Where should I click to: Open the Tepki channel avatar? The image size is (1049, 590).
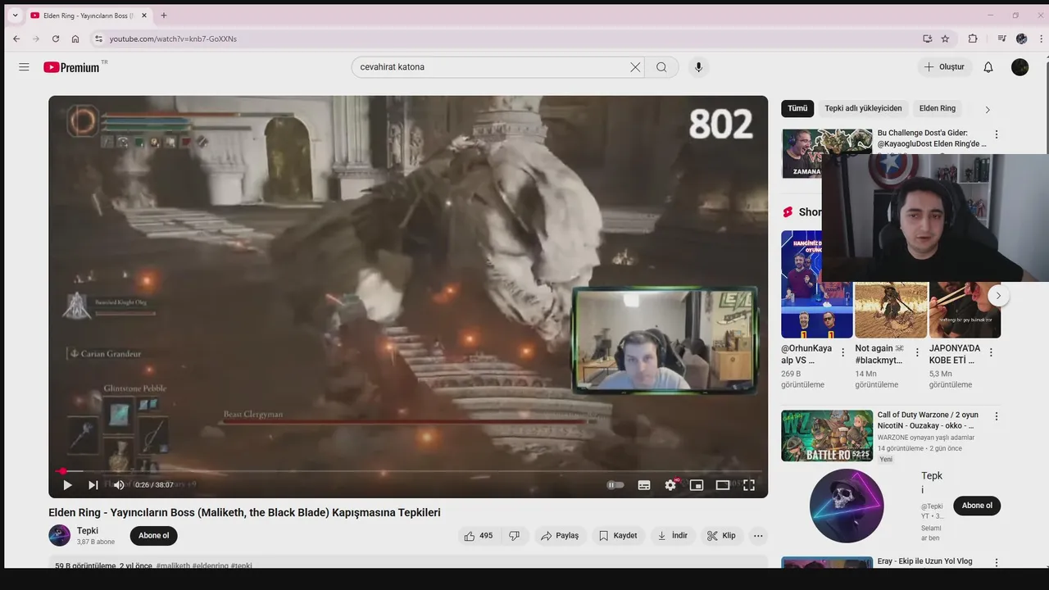click(x=59, y=536)
